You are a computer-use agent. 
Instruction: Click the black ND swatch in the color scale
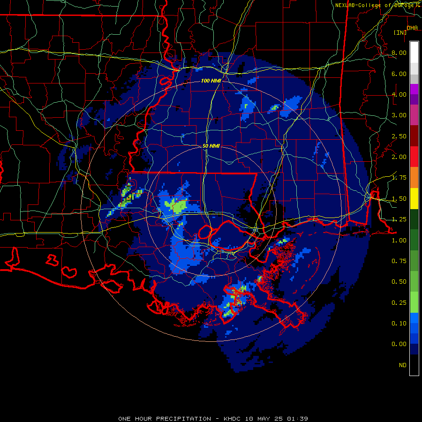[x=414, y=365]
